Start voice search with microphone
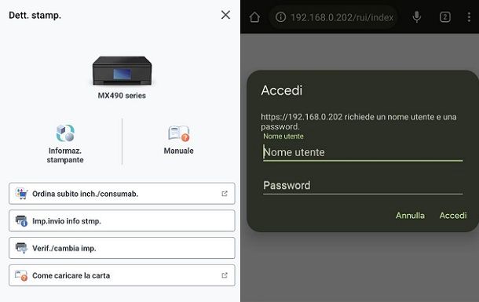 [417, 17]
